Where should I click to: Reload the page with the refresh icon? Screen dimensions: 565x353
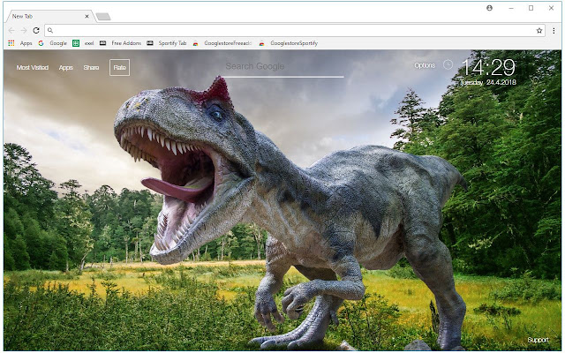[36, 31]
